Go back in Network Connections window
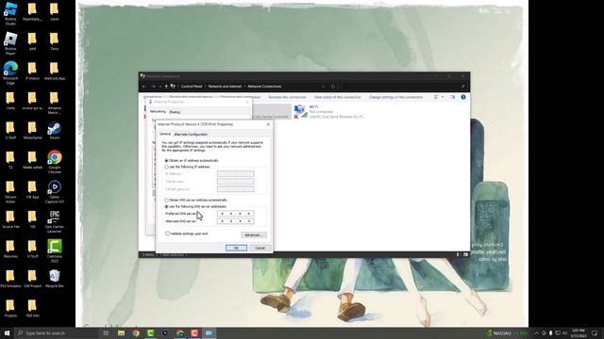This screenshot has height=339, width=604. [x=144, y=87]
